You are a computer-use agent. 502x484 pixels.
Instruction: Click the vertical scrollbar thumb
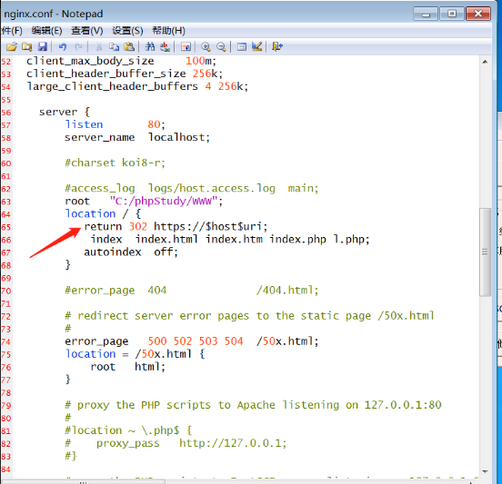click(x=485, y=252)
